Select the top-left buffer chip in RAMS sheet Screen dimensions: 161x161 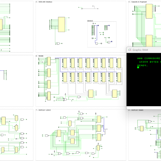pyautogui.click(x=49, y=61)
